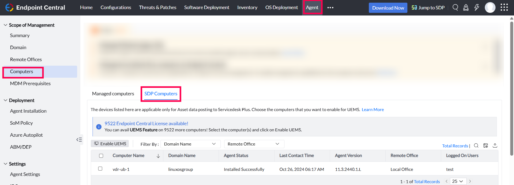Open Summary in sidebar
This screenshot has height=185, width=514.
(20, 36)
